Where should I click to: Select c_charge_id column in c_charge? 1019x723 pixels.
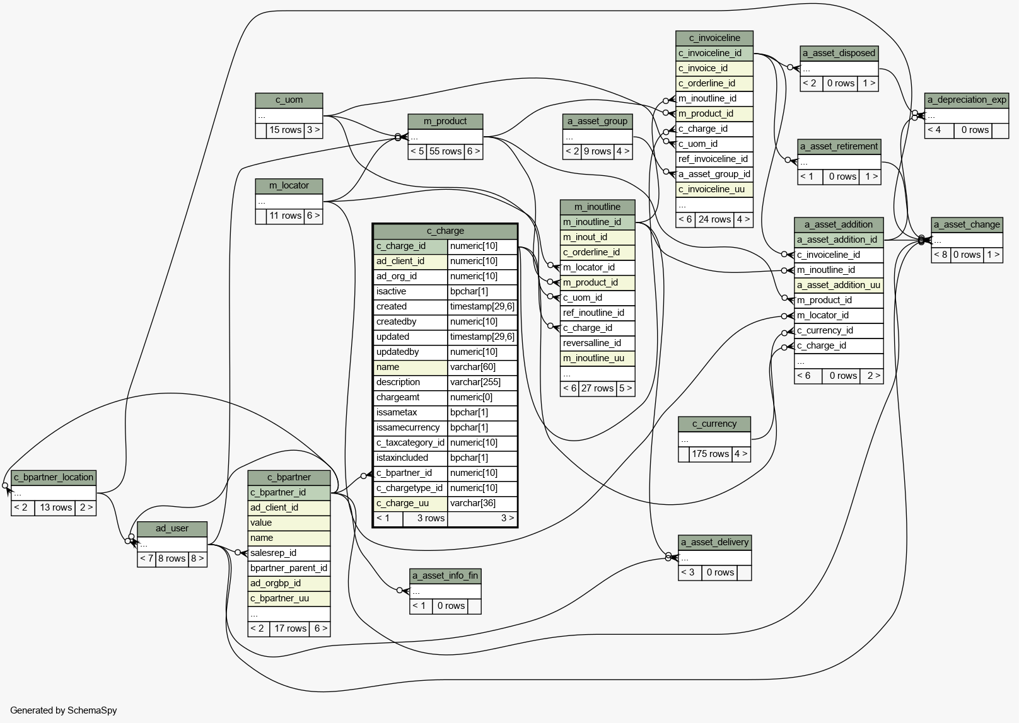(411, 246)
